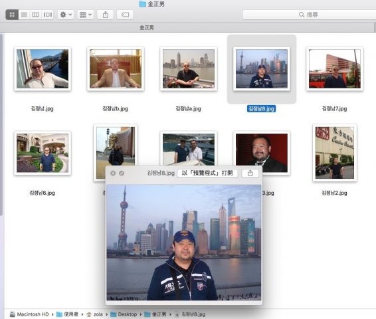Click the 使用者 folder in path bar

click(x=67, y=314)
